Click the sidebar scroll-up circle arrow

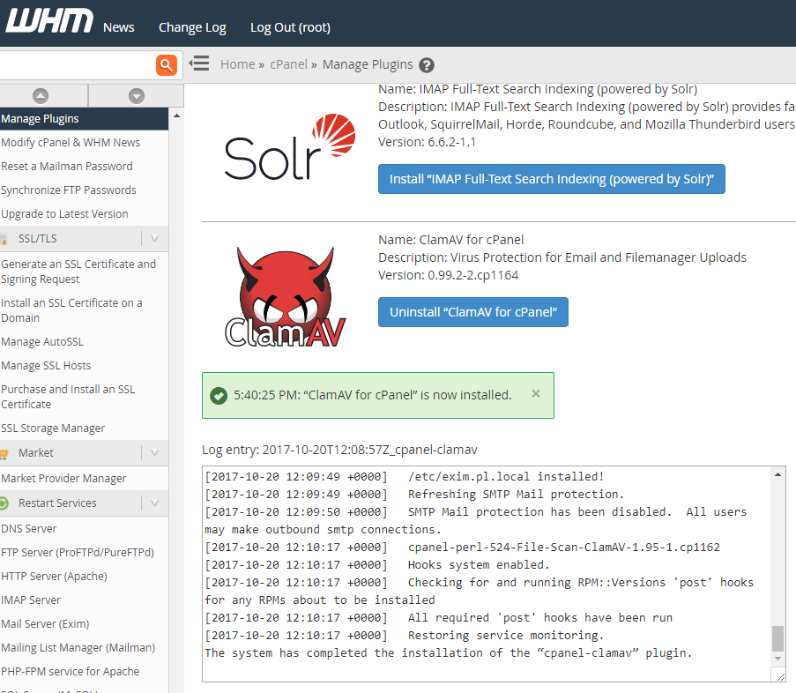pyautogui.click(x=41, y=96)
